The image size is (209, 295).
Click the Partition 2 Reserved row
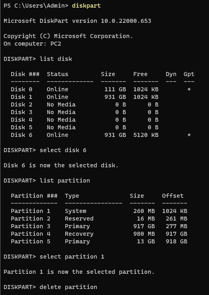click(99, 219)
